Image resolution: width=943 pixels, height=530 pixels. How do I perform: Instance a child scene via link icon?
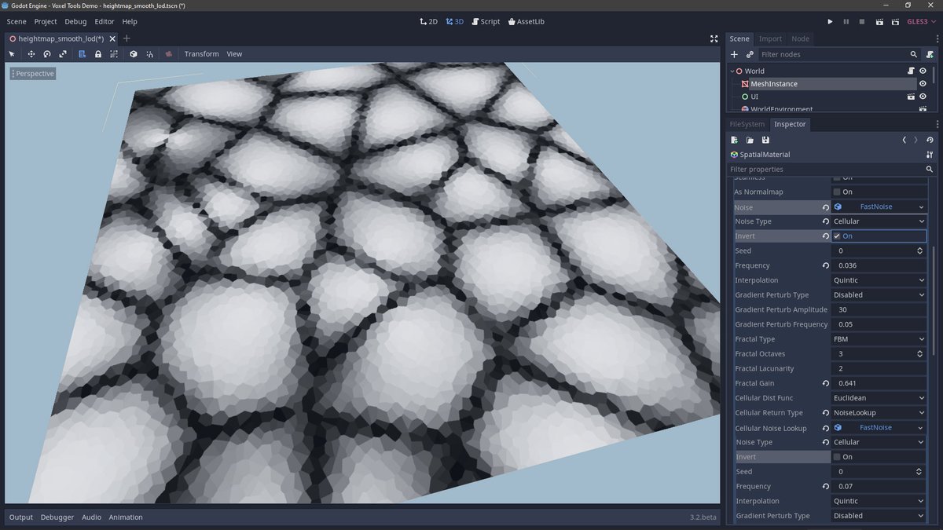click(x=750, y=54)
